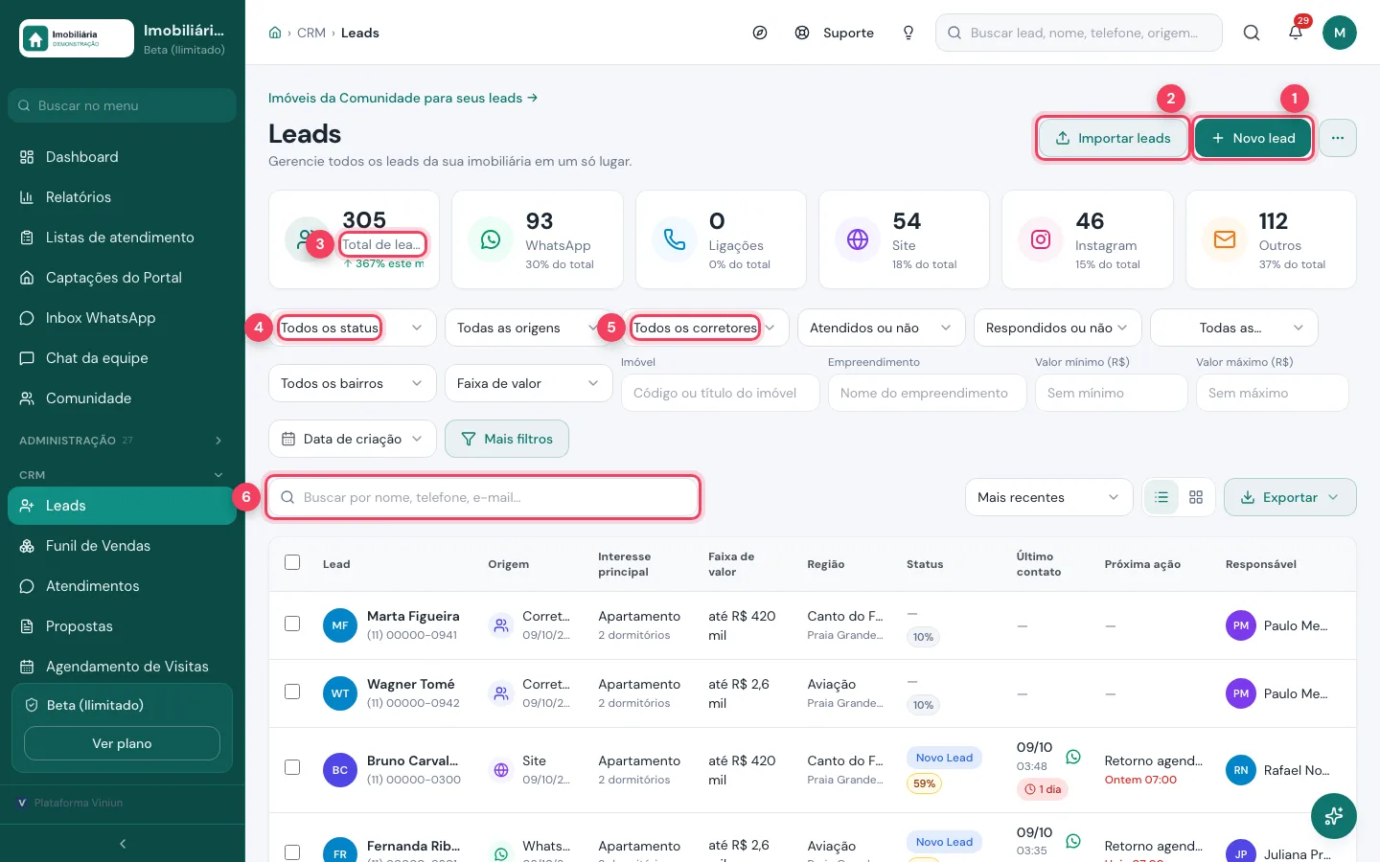The height and width of the screenshot is (862, 1380).
Task: Open the user avatar M
Action: coord(1340,33)
